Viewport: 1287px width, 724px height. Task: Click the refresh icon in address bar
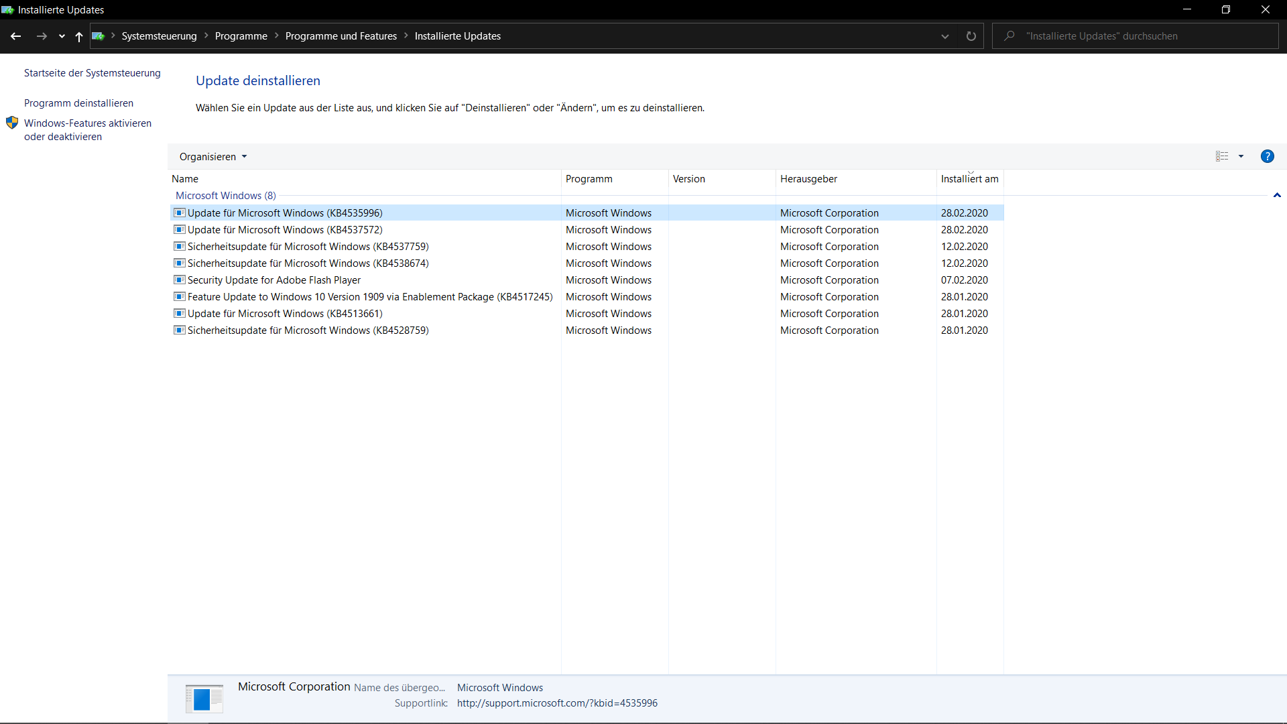[971, 36]
